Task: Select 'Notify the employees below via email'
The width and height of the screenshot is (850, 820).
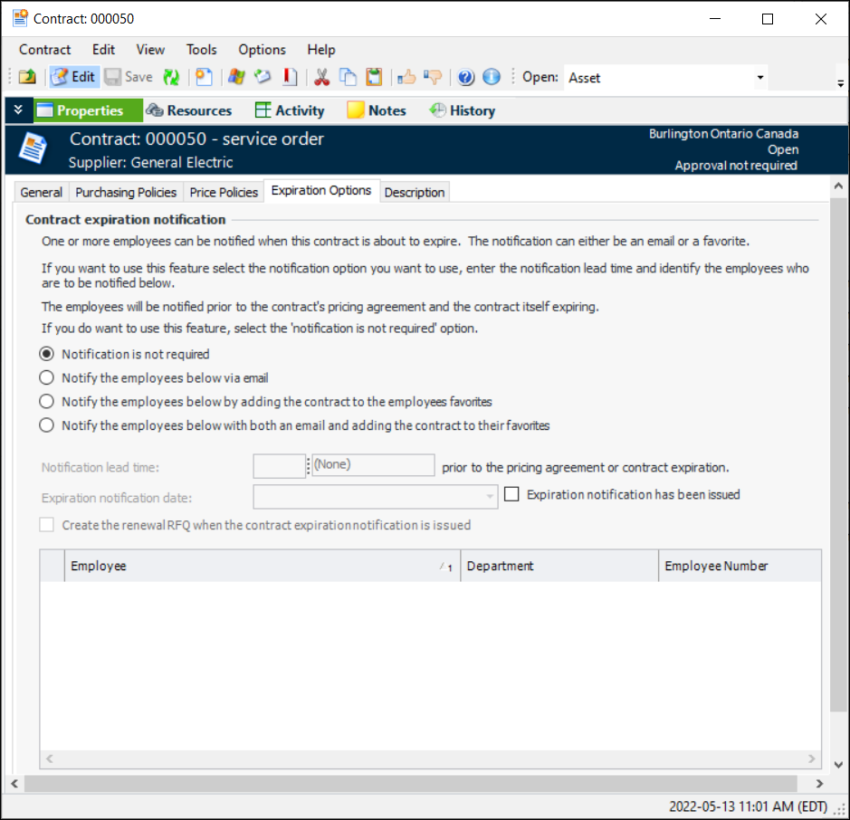Action: (x=47, y=377)
